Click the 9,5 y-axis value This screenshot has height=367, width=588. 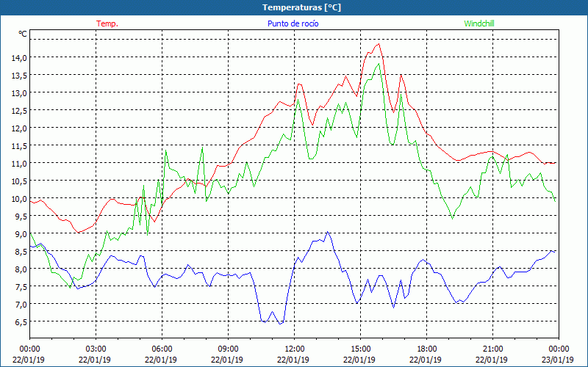click(x=21, y=216)
